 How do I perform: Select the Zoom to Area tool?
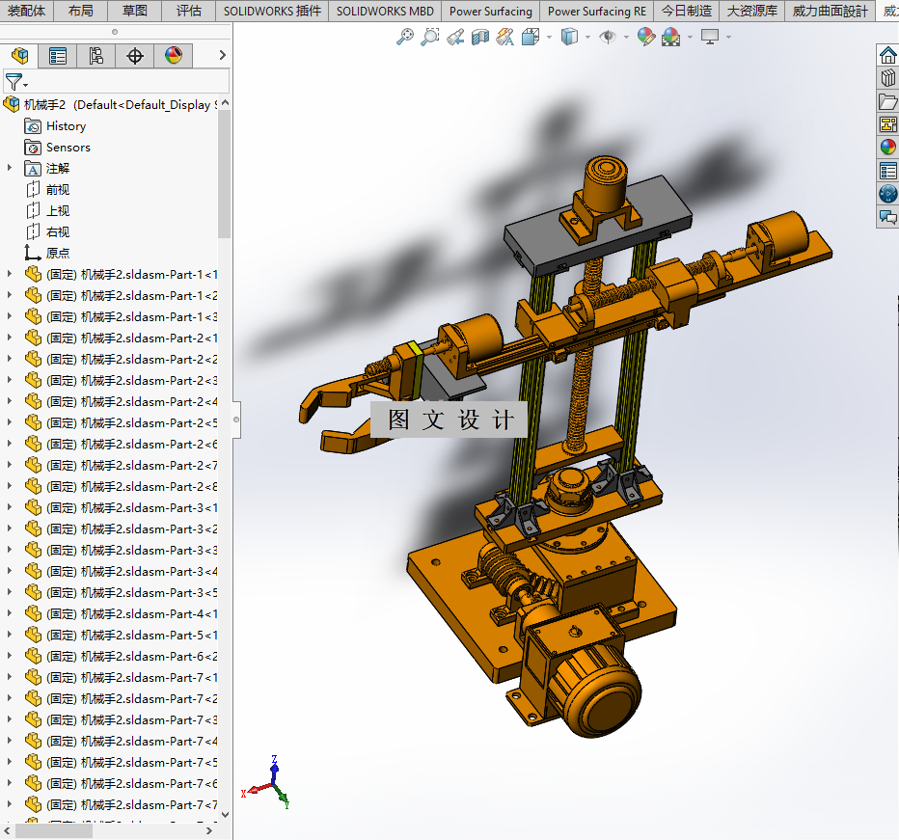tap(430, 37)
